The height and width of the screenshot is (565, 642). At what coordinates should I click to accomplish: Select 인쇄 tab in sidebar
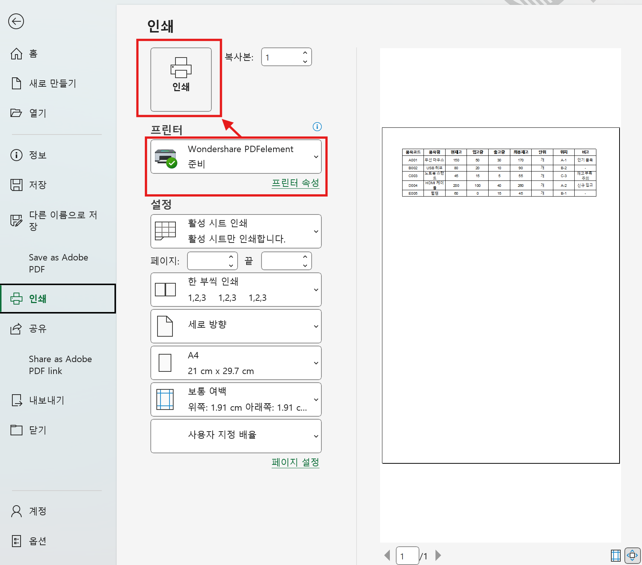[x=58, y=299]
